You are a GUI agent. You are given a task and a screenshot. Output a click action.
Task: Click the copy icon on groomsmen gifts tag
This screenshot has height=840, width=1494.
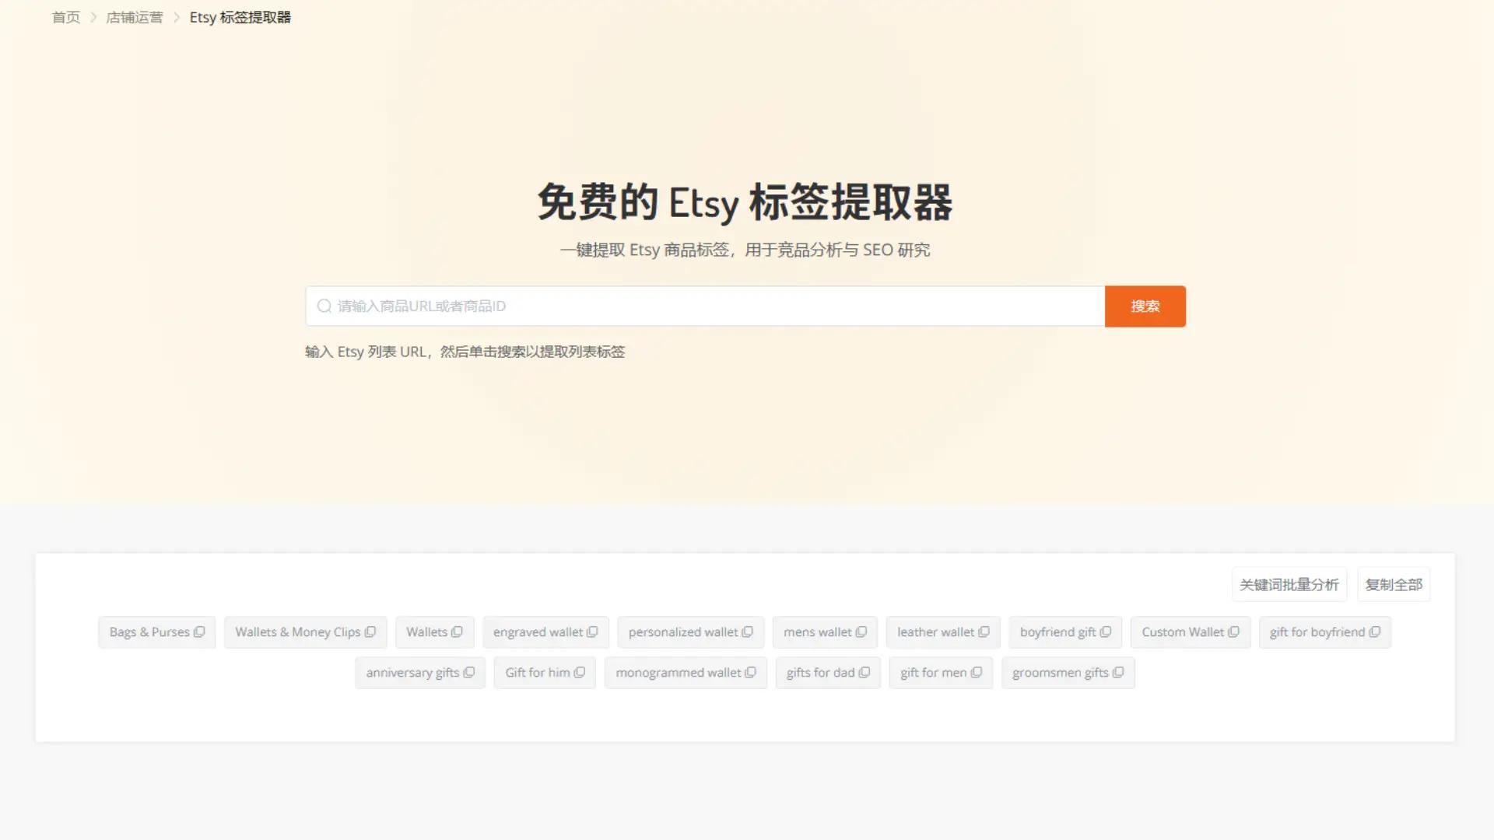pyautogui.click(x=1120, y=672)
